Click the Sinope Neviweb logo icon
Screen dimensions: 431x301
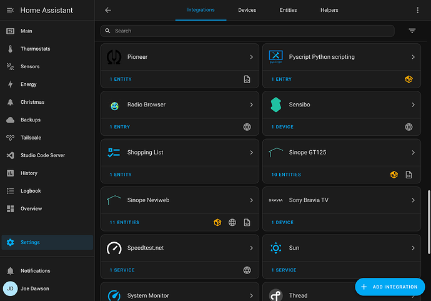click(x=114, y=200)
